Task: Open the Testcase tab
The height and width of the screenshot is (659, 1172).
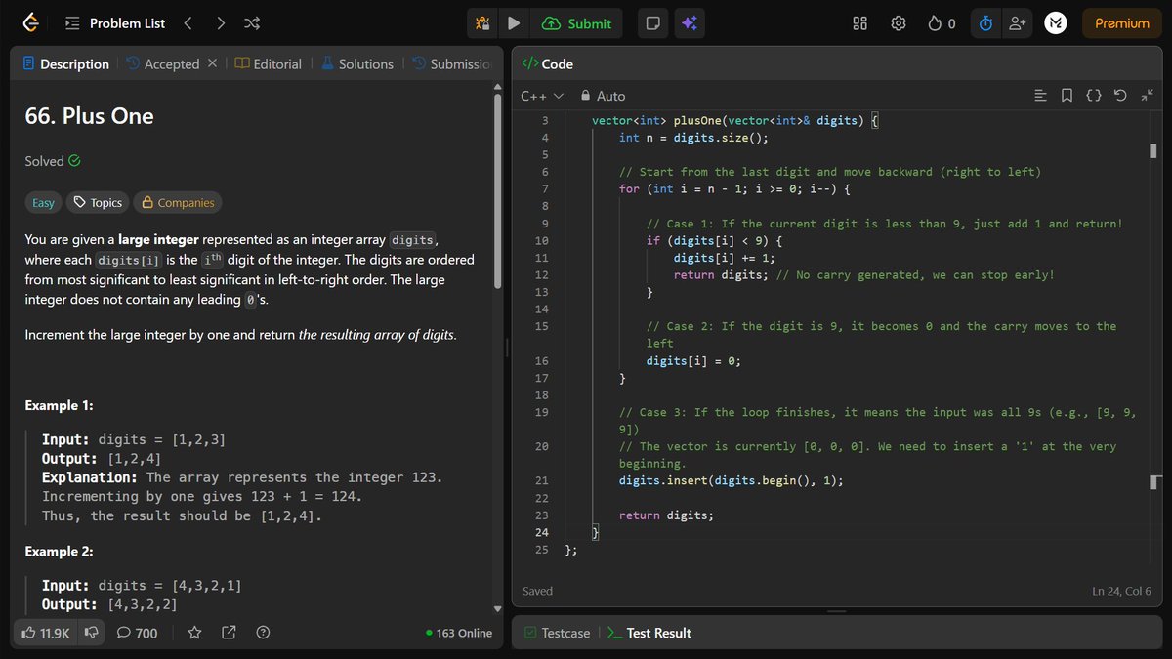Action: [557, 633]
